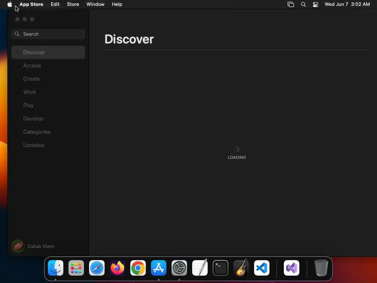Open the App Store menu
Viewport: 377px width, 283px height.
(x=31, y=4)
